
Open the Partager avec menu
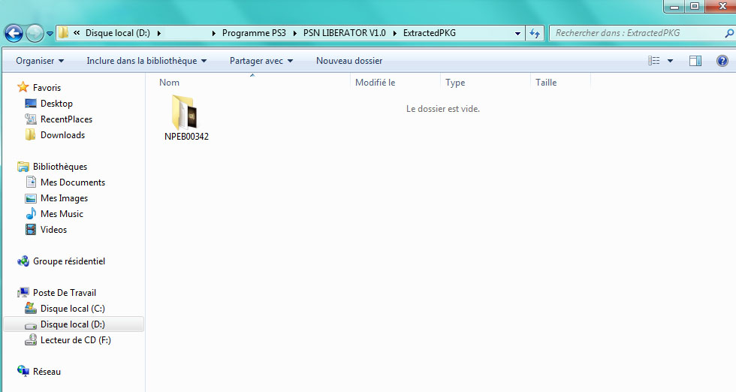pos(261,61)
